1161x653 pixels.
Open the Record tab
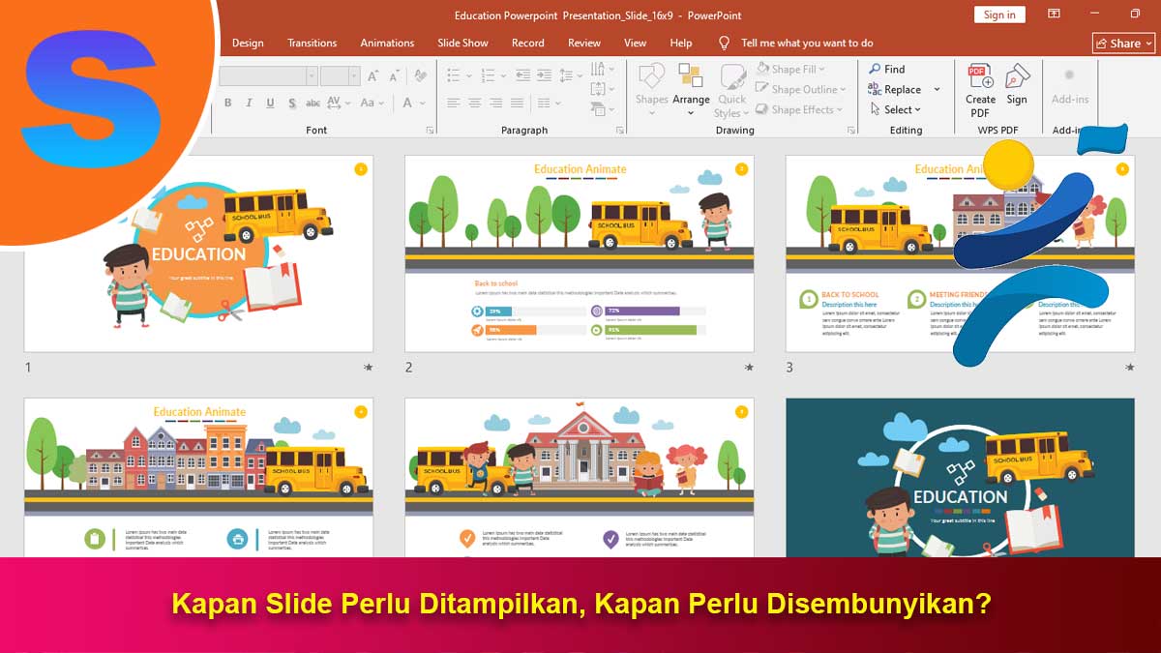click(x=527, y=43)
